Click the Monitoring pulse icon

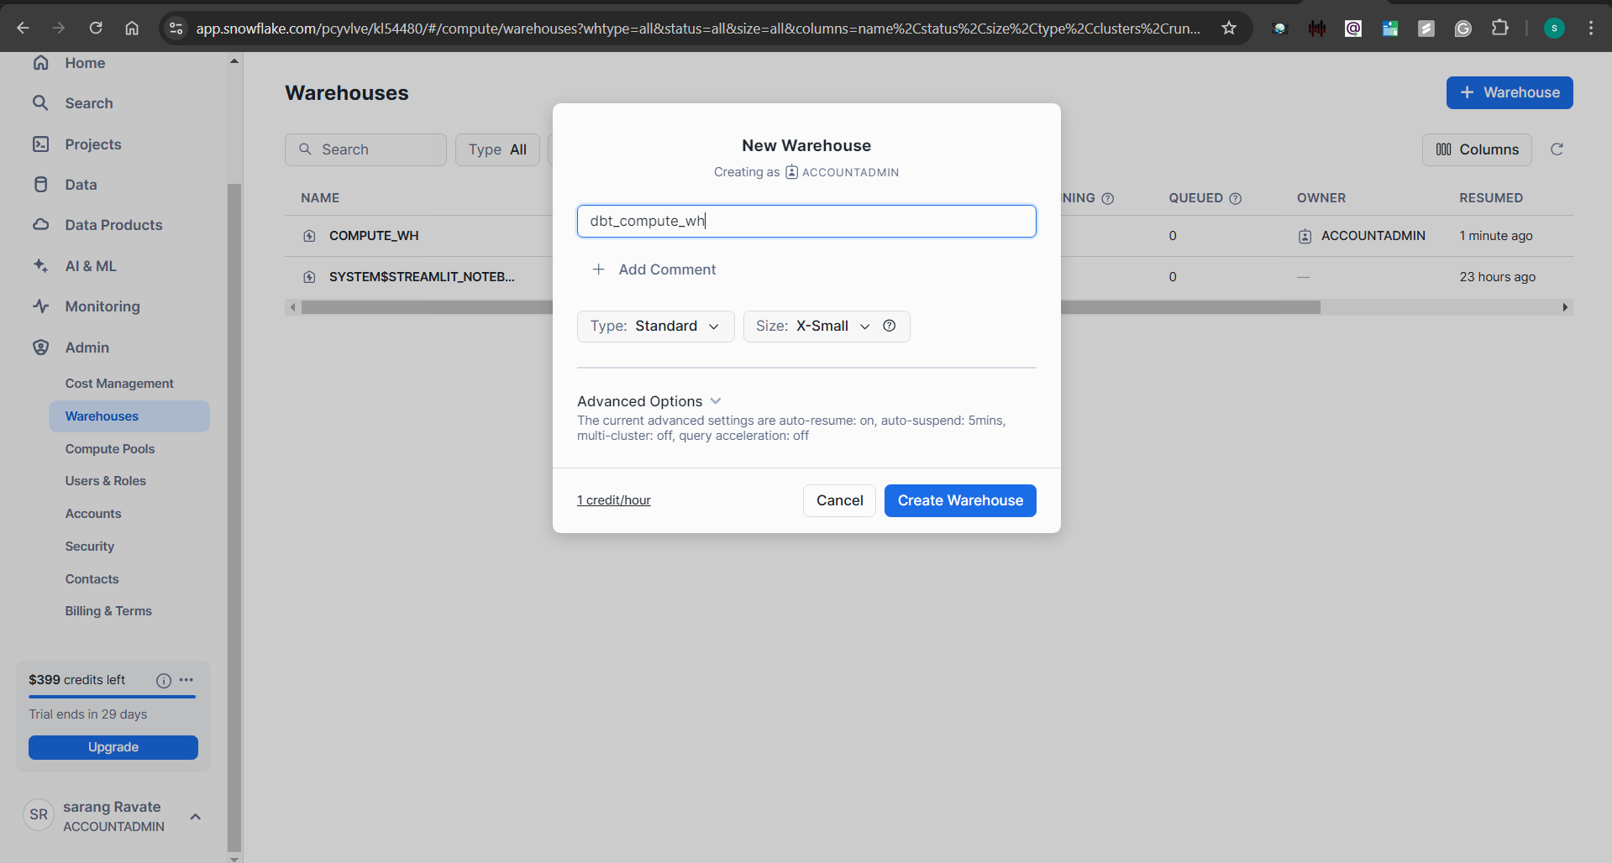(x=40, y=306)
